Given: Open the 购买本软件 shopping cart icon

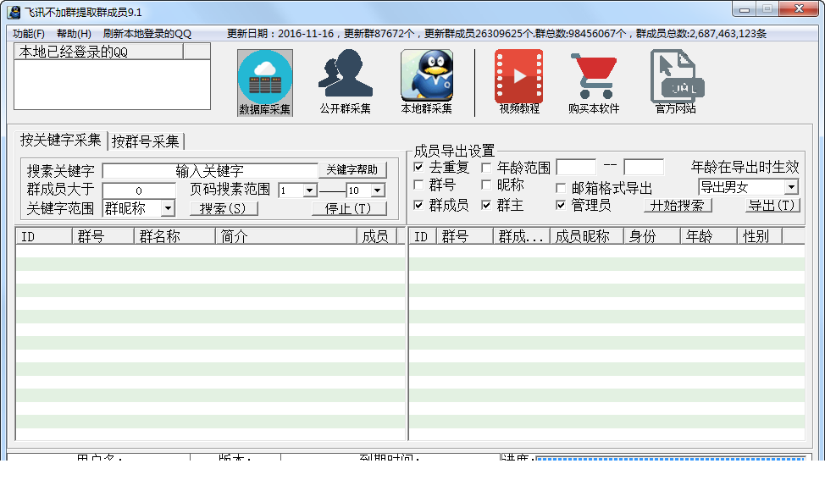Looking at the screenshot, I should pyautogui.click(x=594, y=83).
